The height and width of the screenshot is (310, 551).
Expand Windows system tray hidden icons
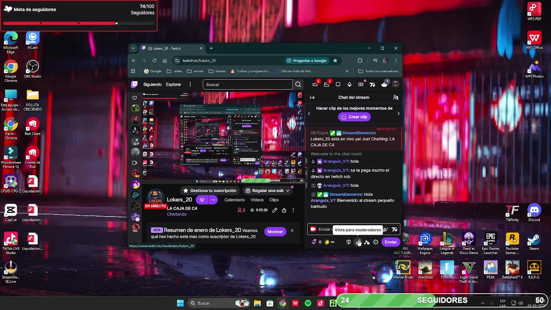(483, 303)
